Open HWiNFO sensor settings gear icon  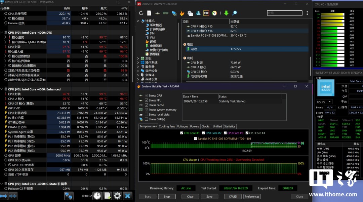pyautogui.click(x=117, y=196)
